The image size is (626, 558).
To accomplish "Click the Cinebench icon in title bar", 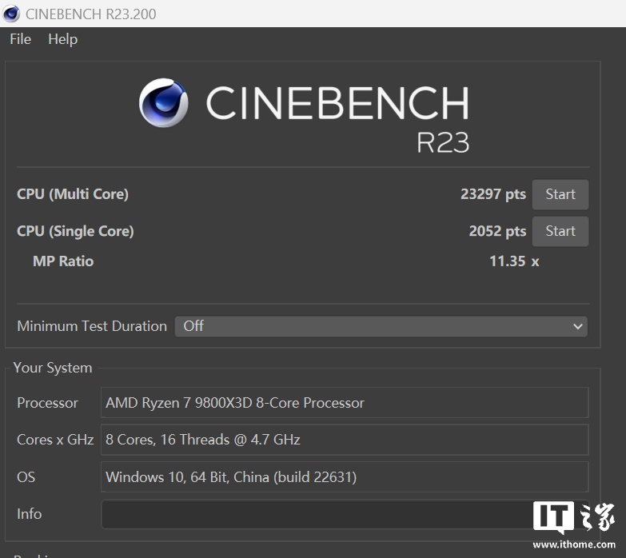I will [11, 14].
